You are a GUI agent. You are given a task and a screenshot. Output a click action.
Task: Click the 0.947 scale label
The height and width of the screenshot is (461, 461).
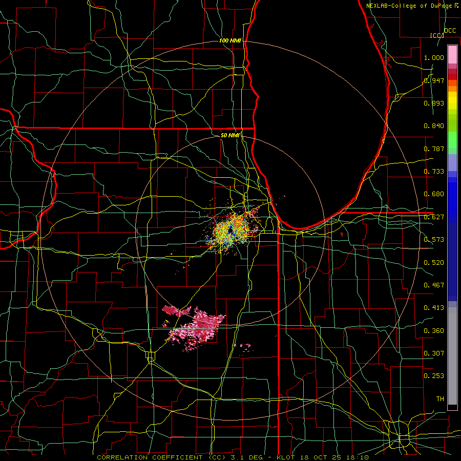[434, 80]
